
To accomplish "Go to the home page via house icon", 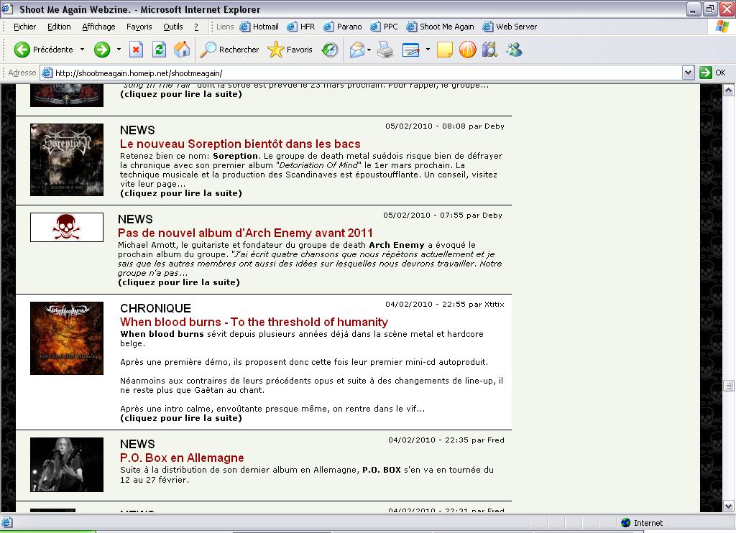I will click(x=182, y=50).
